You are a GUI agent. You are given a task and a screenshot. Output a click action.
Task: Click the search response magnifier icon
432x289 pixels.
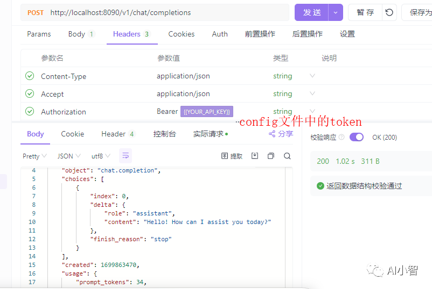[287, 156]
